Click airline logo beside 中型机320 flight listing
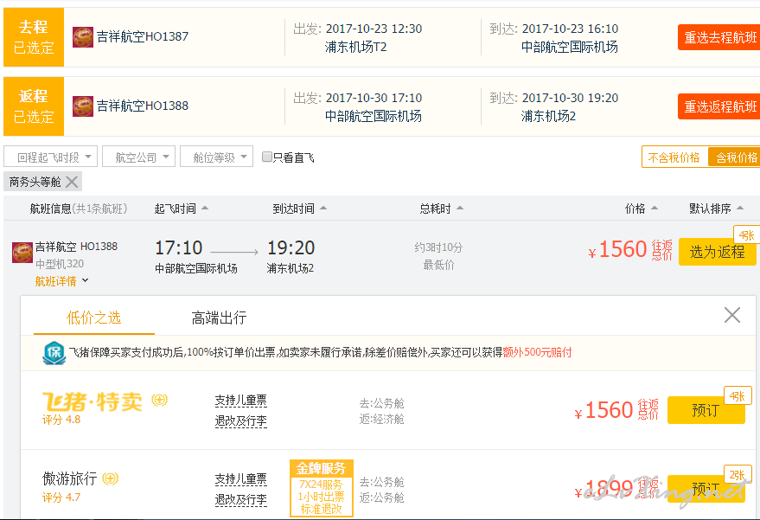760x520 pixels. [22, 253]
